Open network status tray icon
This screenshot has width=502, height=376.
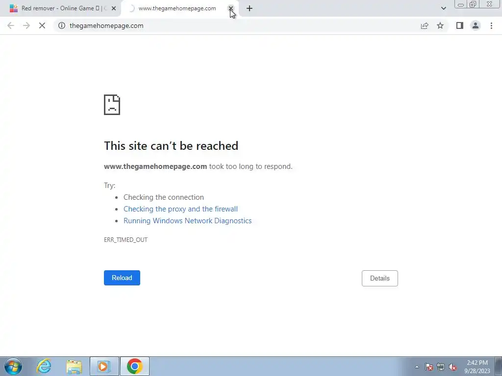[441, 367]
